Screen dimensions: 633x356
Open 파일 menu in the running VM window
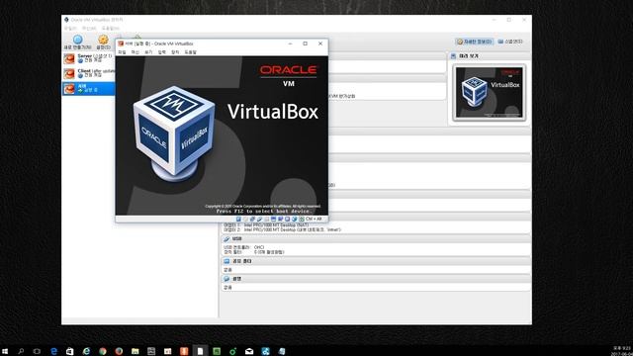point(122,52)
